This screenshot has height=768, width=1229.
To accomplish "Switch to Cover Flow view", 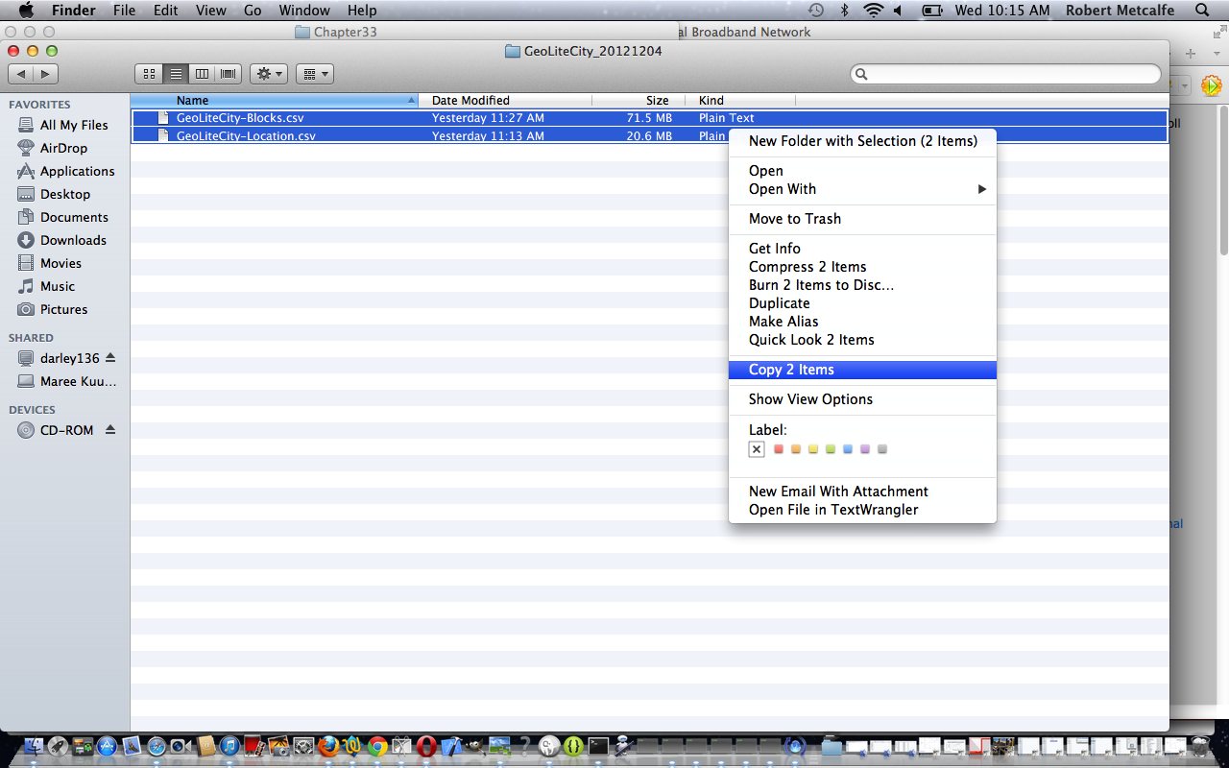I will (x=228, y=74).
